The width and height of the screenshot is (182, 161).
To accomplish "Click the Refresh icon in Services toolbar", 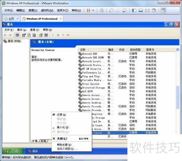I will [x=29, y=35].
